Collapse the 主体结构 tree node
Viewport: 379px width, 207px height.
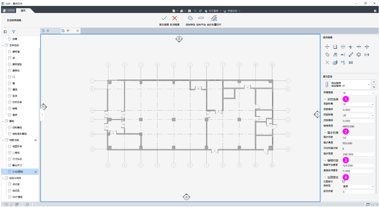3,45
